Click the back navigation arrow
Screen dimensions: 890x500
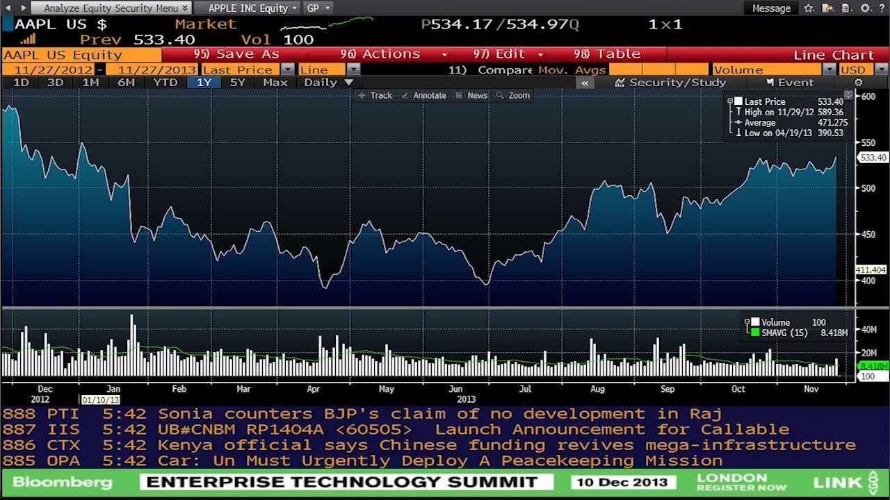click(x=7, y=8)
